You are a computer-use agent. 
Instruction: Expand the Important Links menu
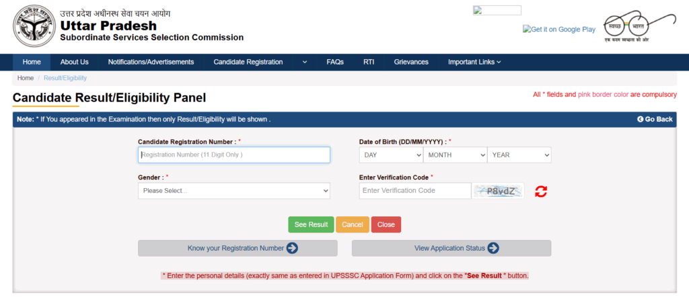tap(474, 62)
